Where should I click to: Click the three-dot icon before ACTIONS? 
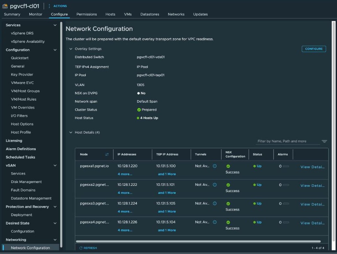point(49,6)
